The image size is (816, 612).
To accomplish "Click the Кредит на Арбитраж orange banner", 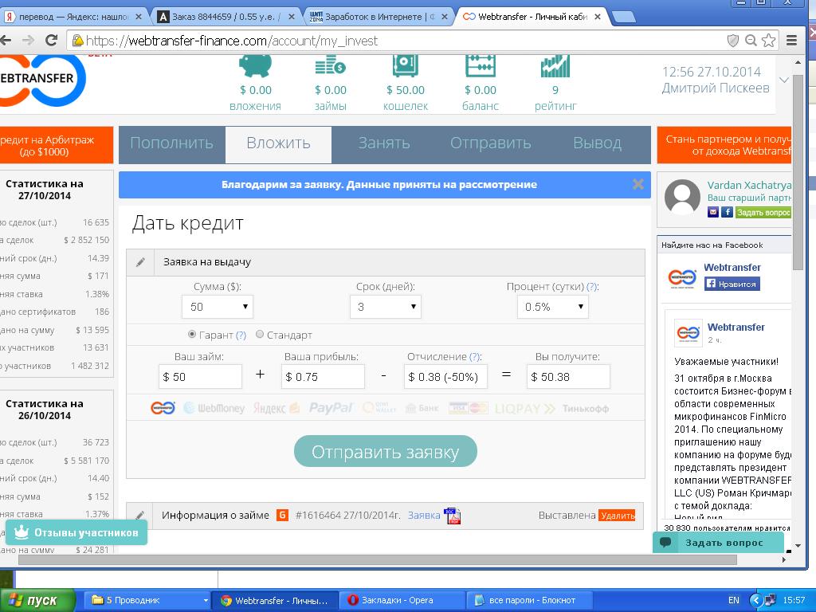I will coord(57,145).
